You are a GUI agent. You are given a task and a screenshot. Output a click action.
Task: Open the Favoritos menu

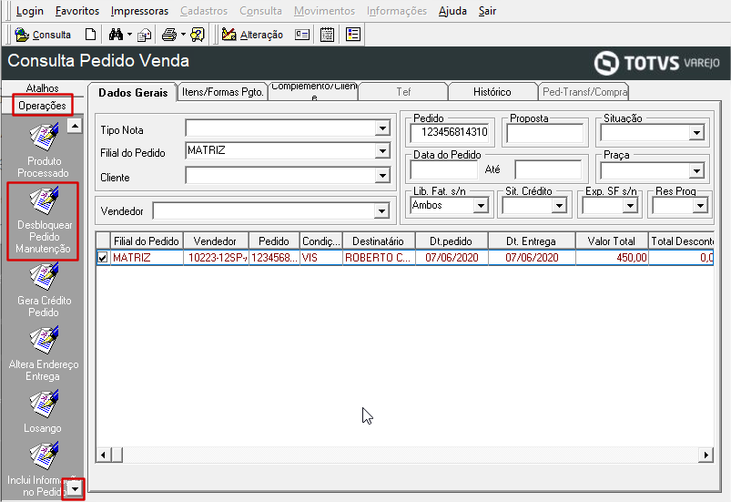(76, 11)
